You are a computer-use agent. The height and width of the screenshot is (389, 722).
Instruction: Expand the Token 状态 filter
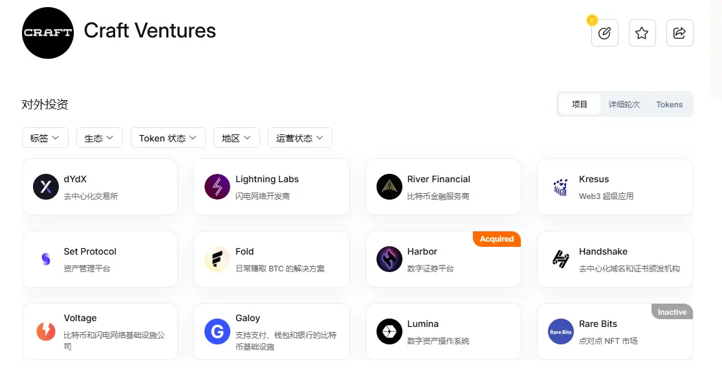coord(168,138)
